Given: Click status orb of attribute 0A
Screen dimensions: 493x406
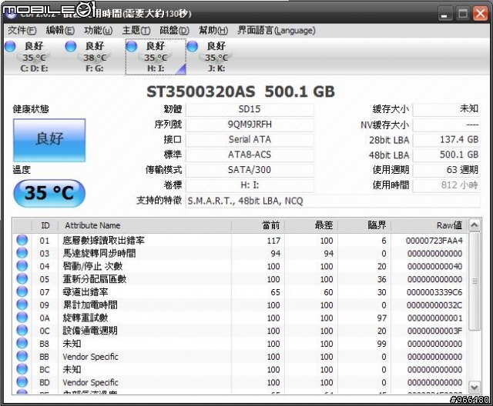Looking at the screenshot, I should pyautogui.click(x=22, y=318).
